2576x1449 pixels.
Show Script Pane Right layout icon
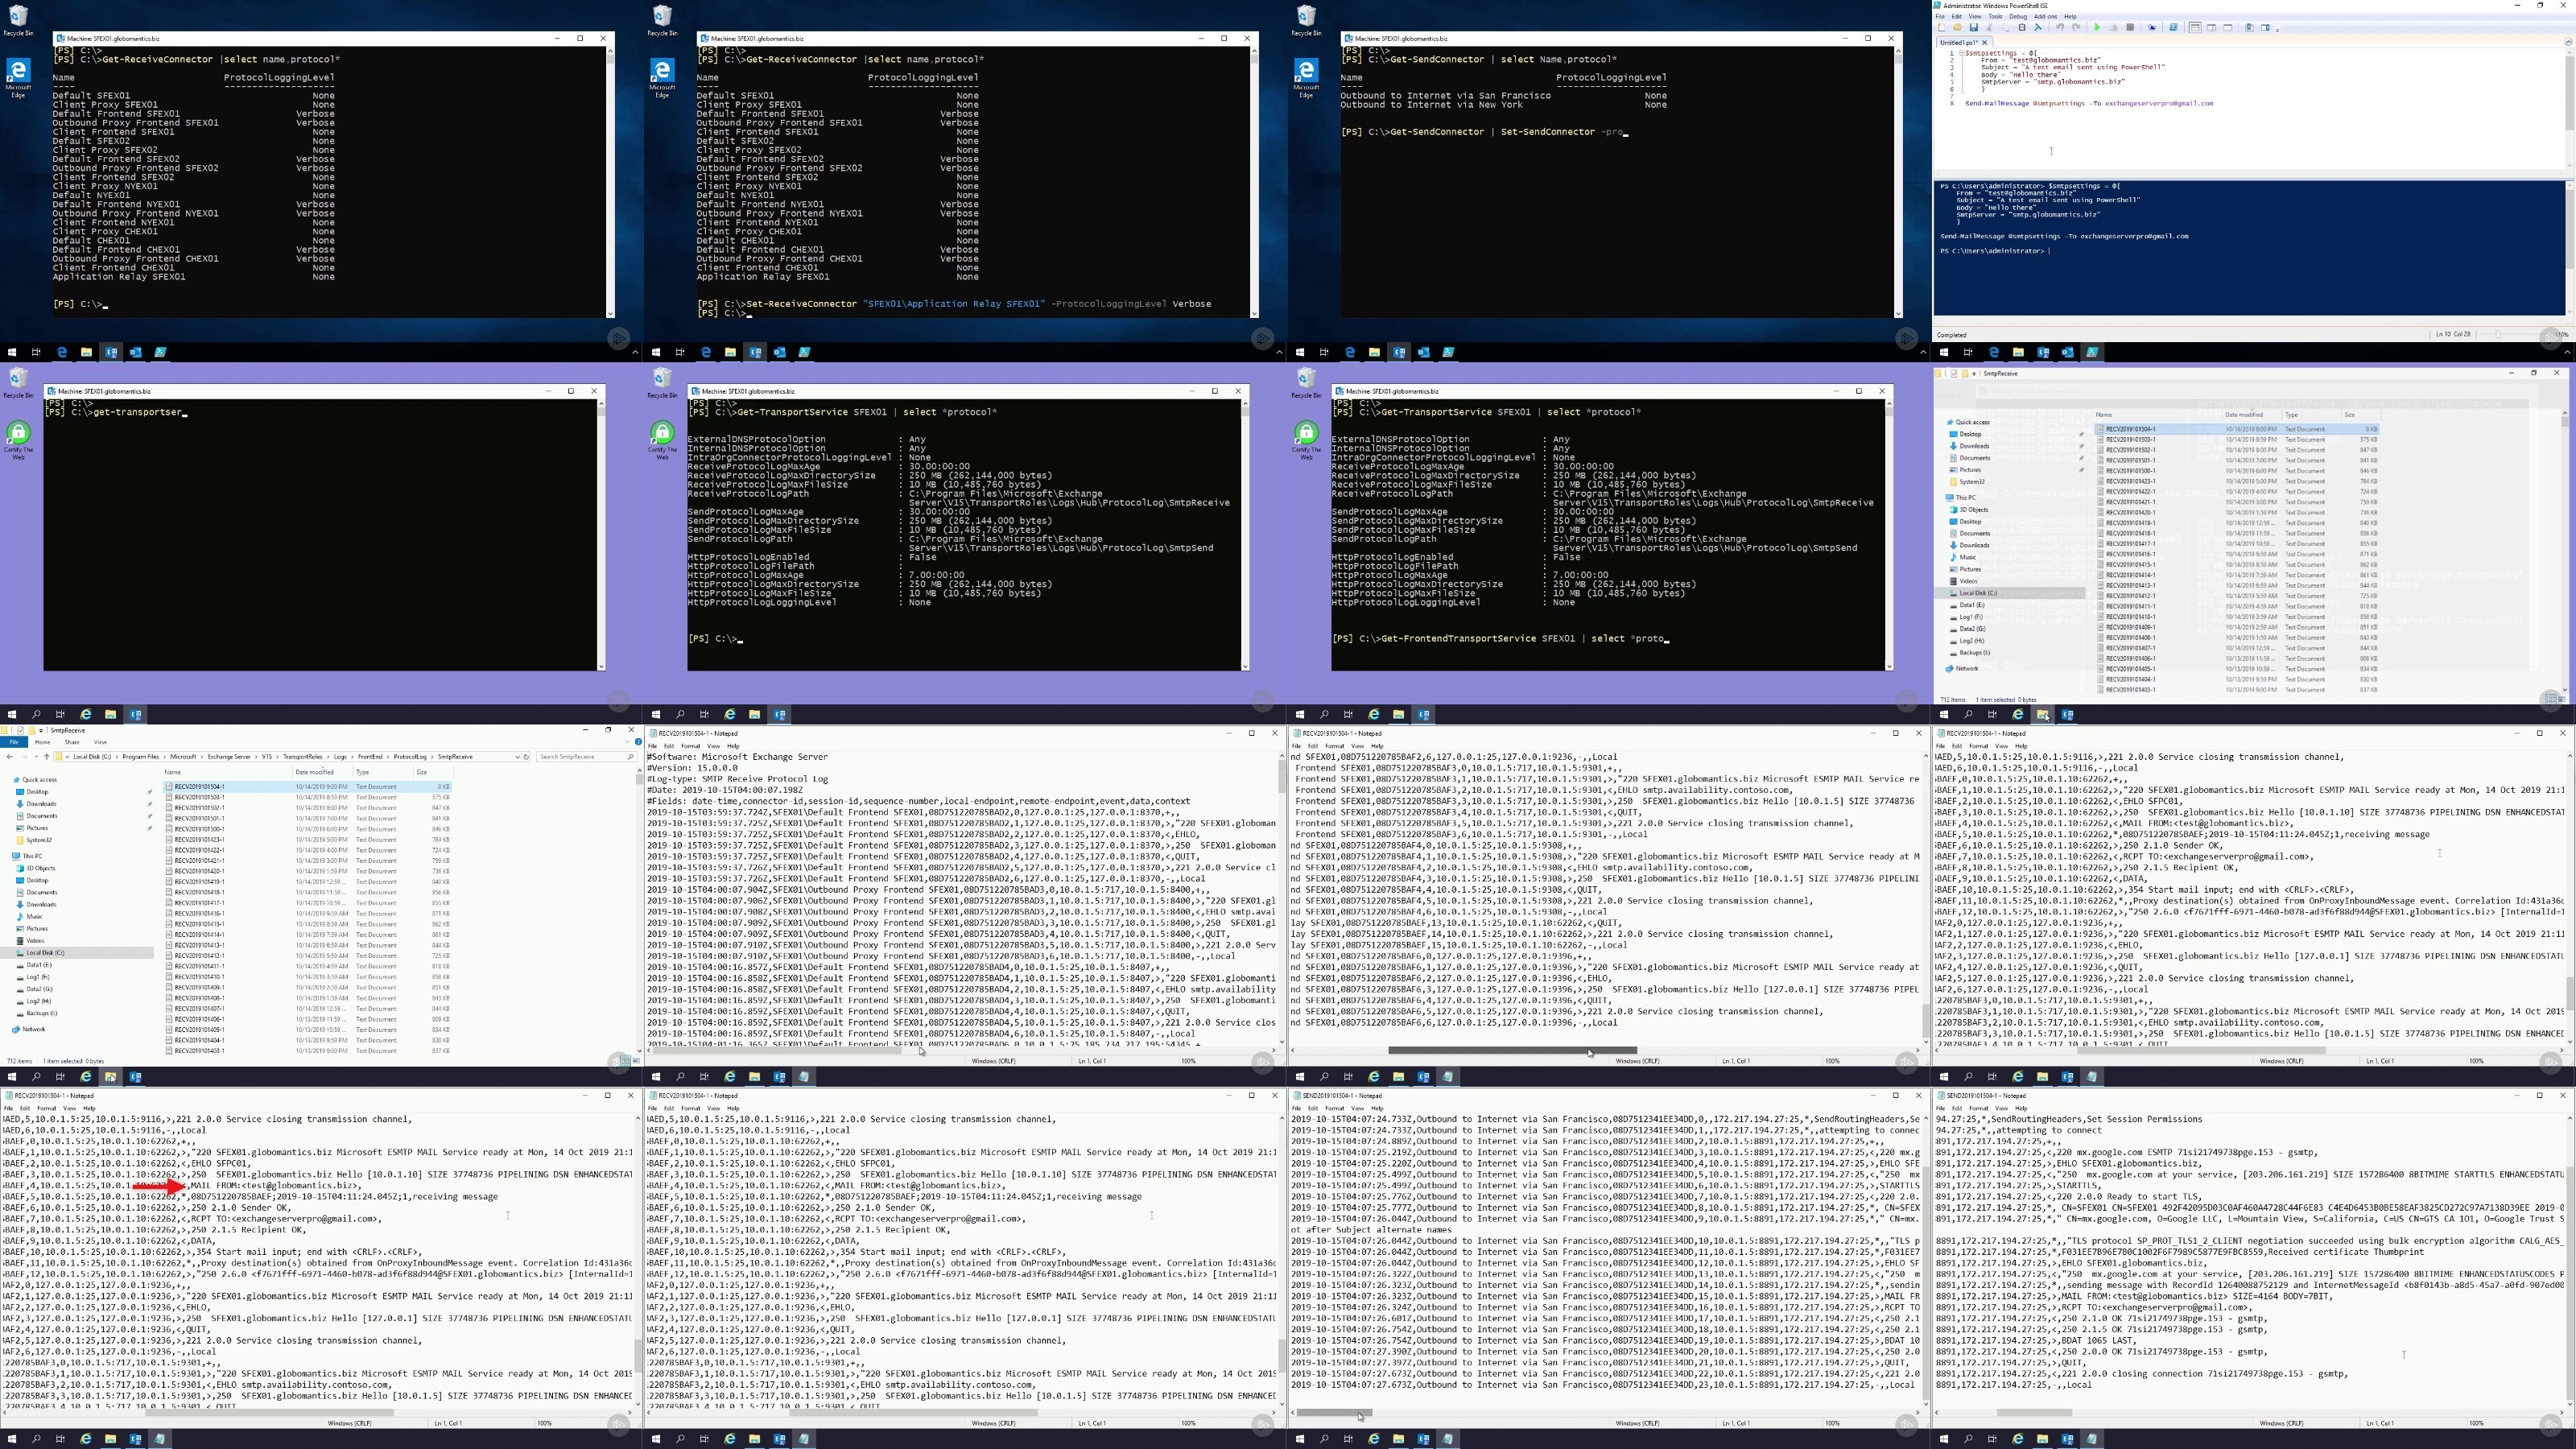pyautogui.click(x=2212, y=27)
